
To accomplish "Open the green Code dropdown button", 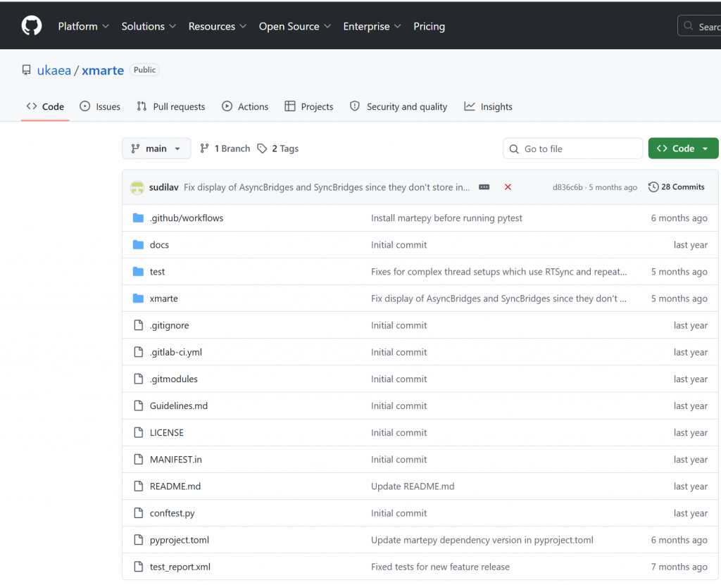I will [x=683, y=149].
